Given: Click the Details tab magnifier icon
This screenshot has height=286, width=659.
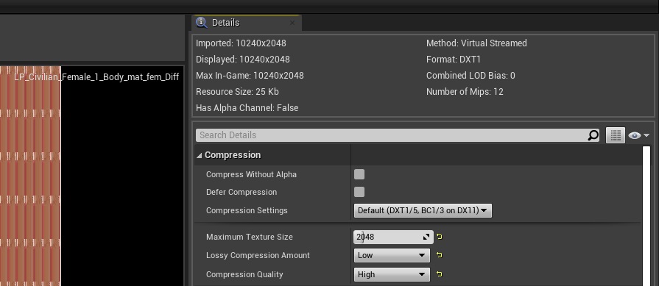Looking at the screenshot, I should click(x=201, y=23).
